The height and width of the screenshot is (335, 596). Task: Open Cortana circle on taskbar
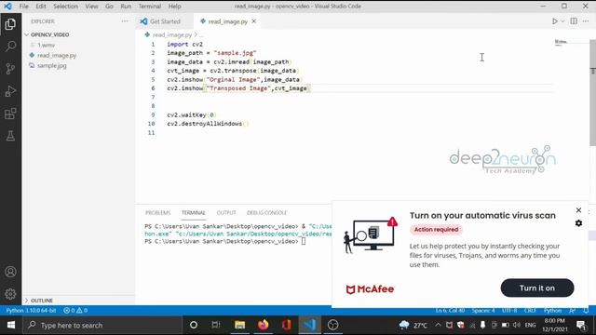(x=194, y=325)
